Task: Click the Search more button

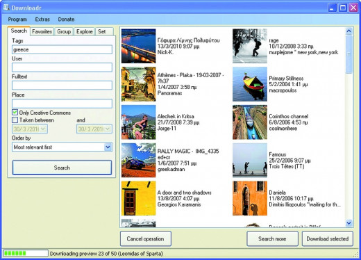Action: [x=272, y=238]
